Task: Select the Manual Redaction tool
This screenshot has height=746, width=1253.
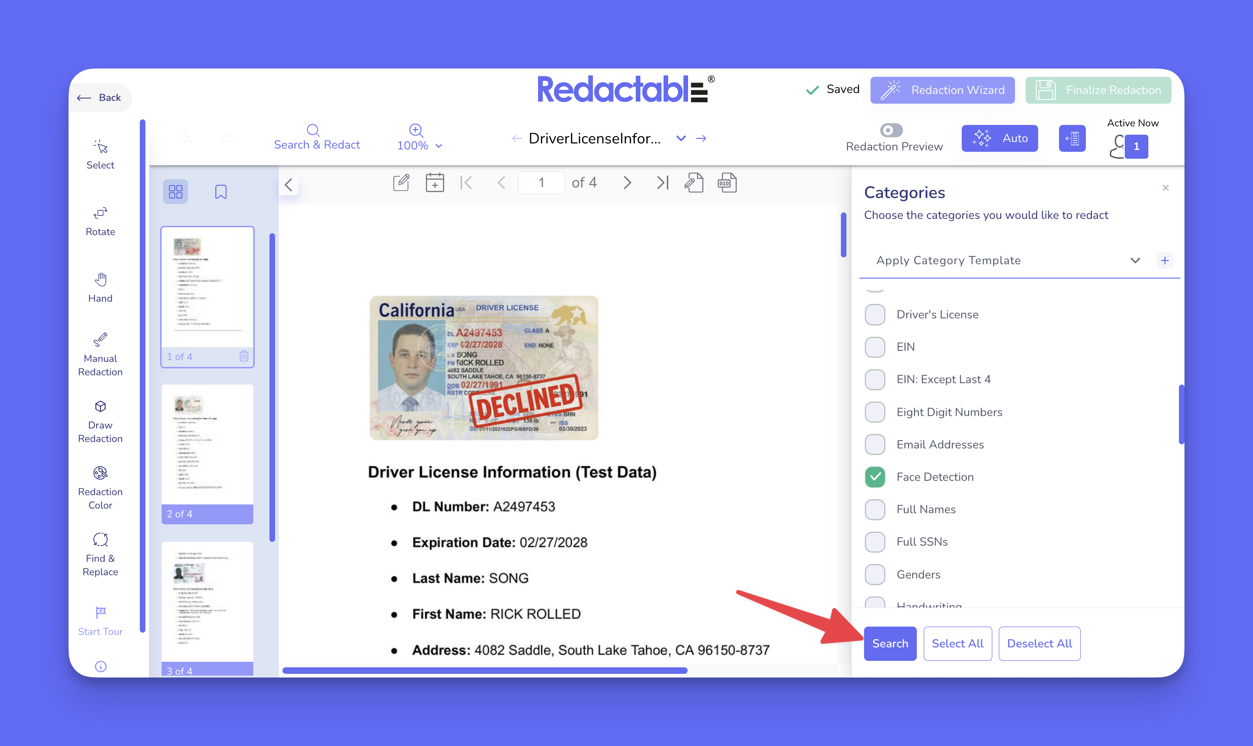Action: 100,354
